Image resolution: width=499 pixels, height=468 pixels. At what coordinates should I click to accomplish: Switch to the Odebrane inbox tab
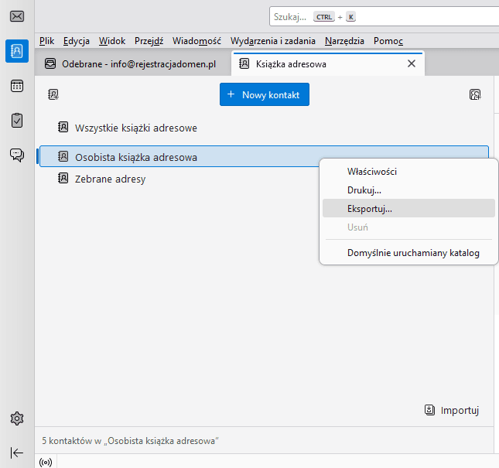[130, 64]
